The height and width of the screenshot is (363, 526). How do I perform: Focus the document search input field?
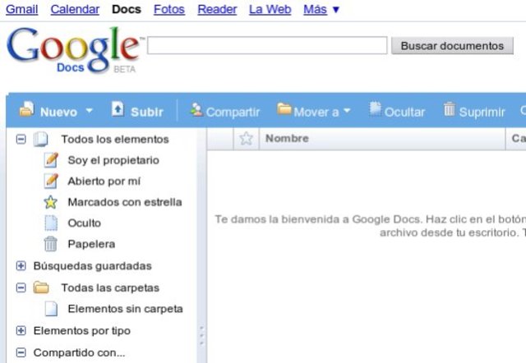pyautogui.click(x=267, y=45)
